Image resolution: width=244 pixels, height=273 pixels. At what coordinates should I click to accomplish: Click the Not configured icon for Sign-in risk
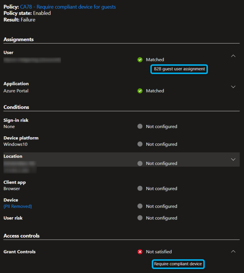pos(140,126)
